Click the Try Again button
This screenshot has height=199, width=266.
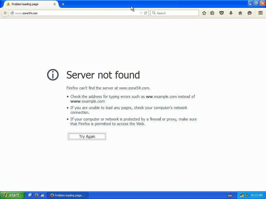pos(87,136)
